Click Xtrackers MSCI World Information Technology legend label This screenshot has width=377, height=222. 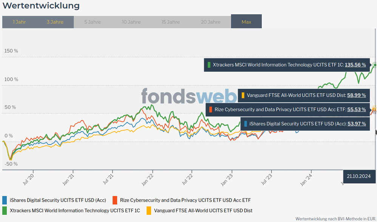tap(75, 210)
